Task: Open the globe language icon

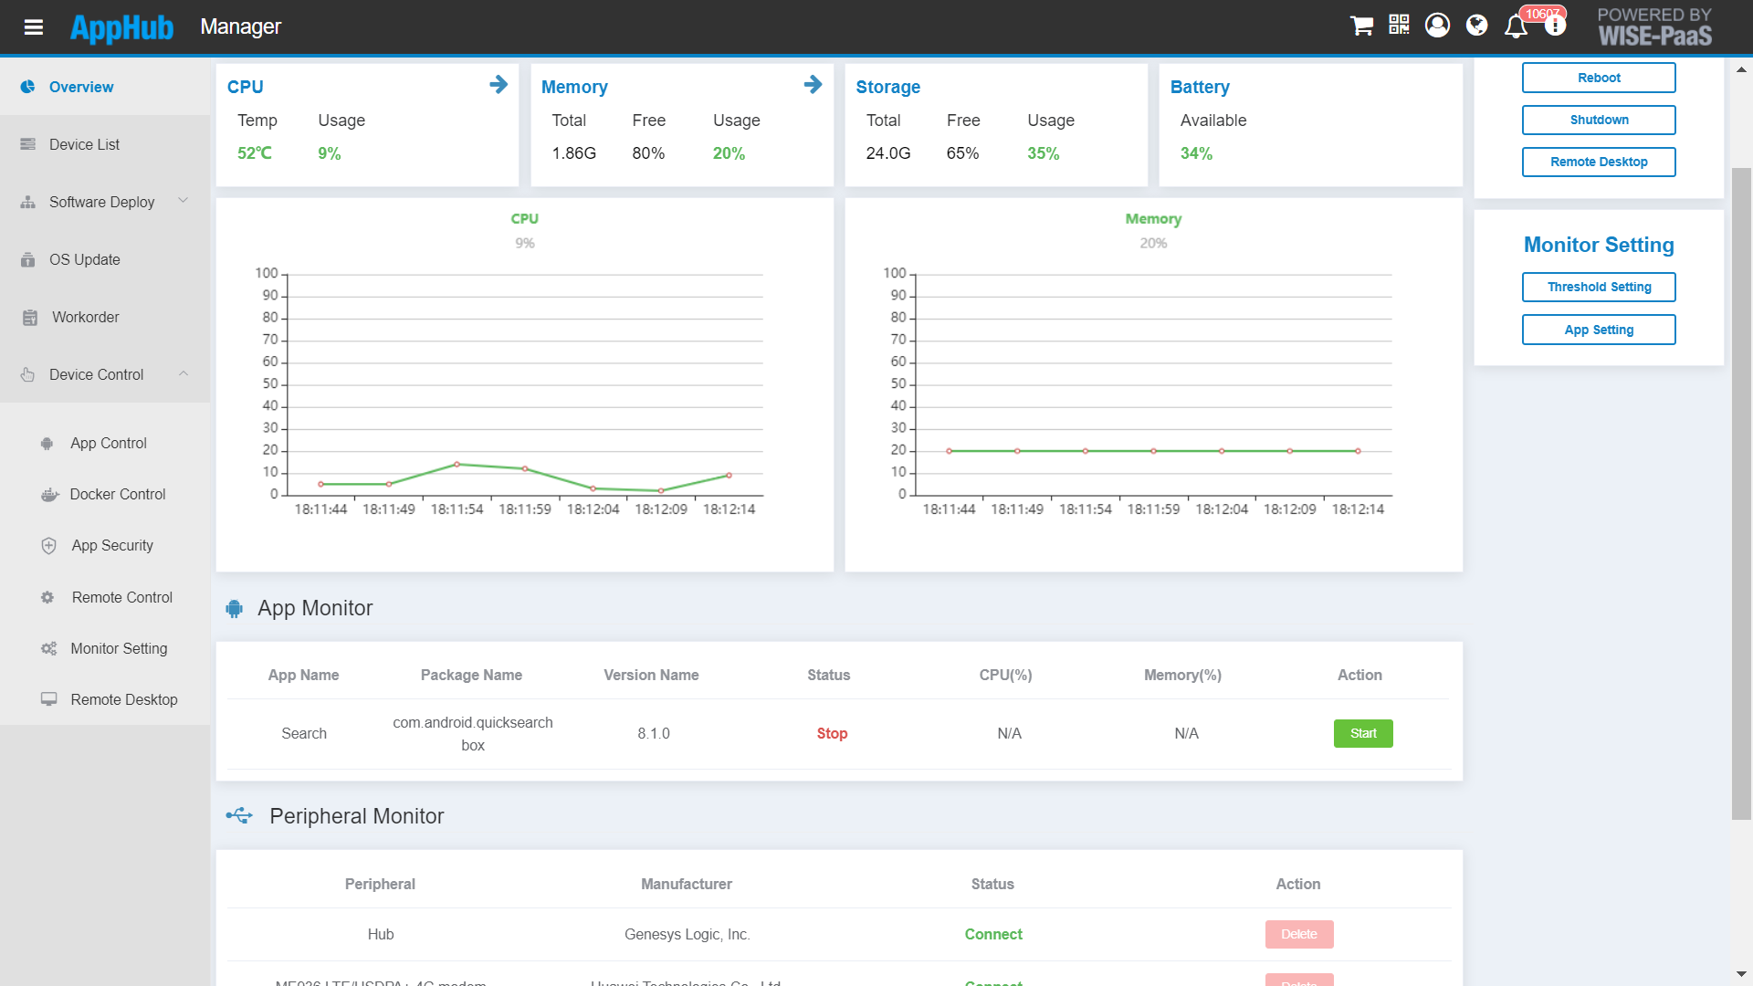Action: 1476,26
